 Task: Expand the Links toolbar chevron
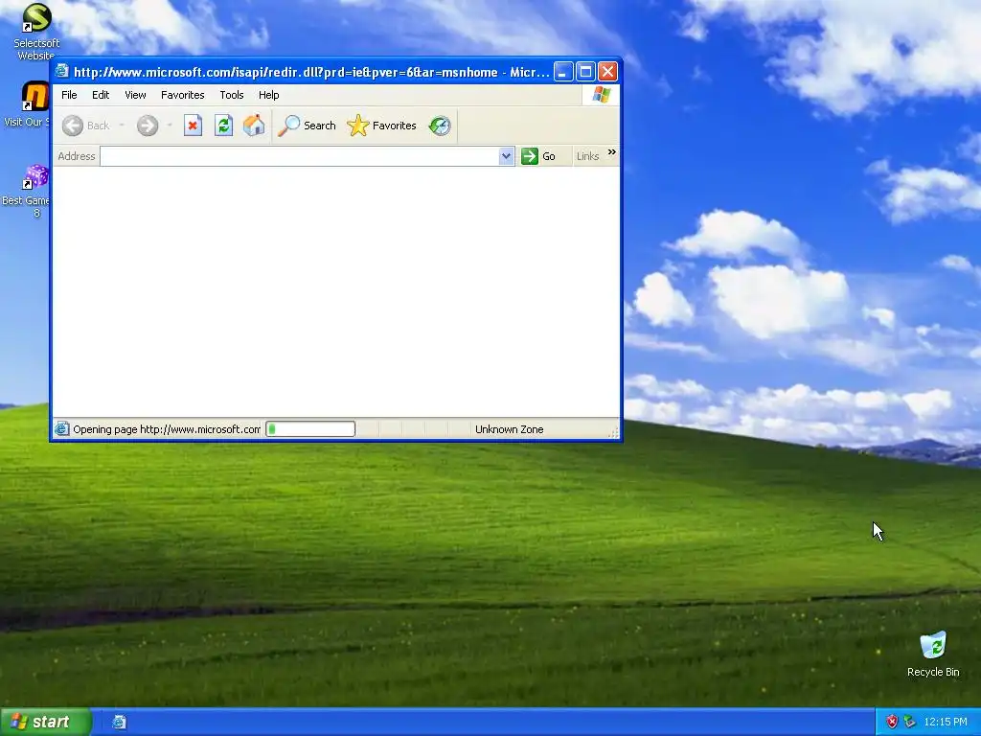click(611, 152)
